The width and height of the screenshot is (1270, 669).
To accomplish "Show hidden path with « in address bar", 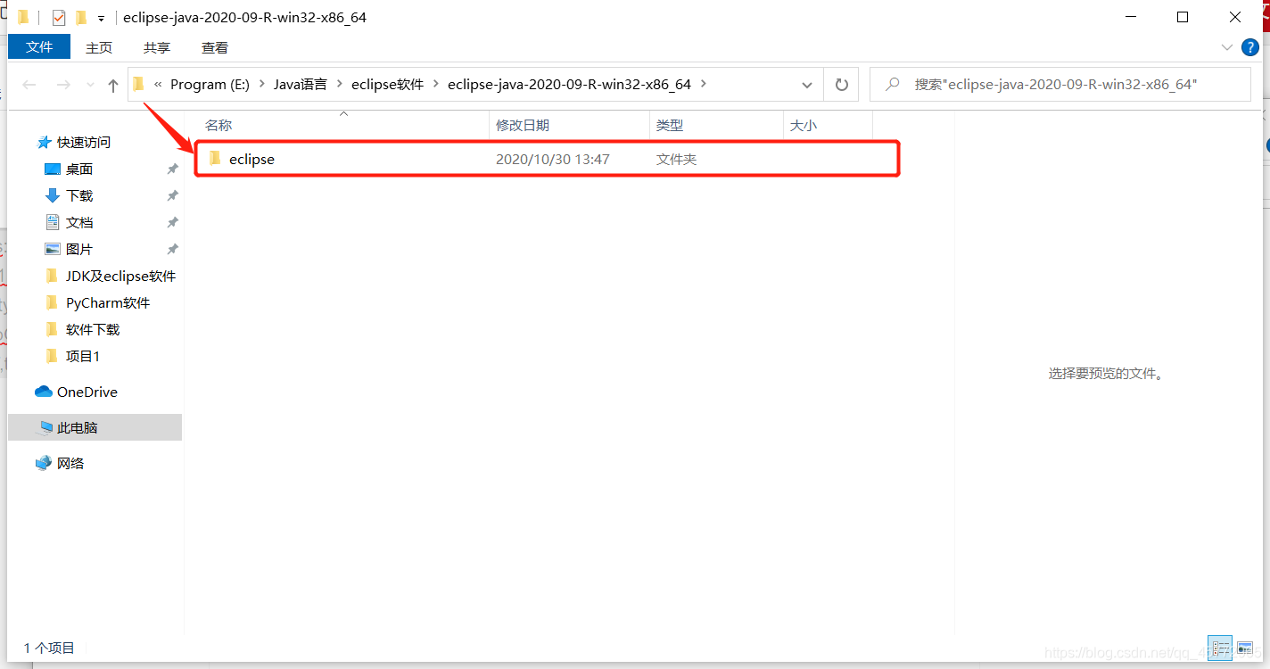I will point(159,85).
